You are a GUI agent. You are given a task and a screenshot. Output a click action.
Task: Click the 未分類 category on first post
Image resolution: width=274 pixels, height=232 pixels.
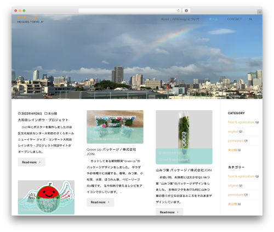click(x=53, y=114)
